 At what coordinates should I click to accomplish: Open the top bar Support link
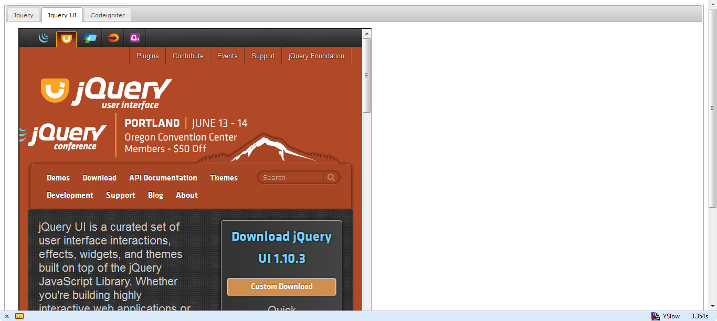pos(263,56)
